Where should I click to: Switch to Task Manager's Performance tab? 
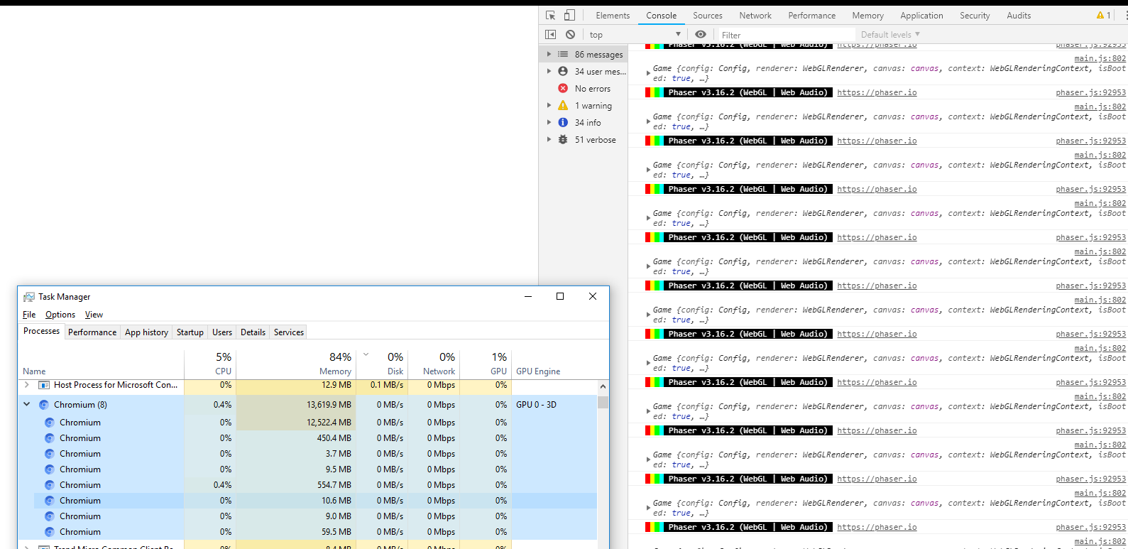point(92,332)
